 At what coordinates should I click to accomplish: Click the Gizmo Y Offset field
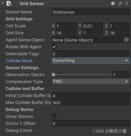tap(91, 123)
